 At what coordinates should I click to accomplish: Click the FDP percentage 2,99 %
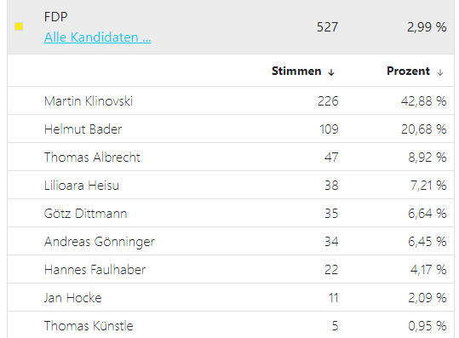pyautogui.click(x=427, y=27)
